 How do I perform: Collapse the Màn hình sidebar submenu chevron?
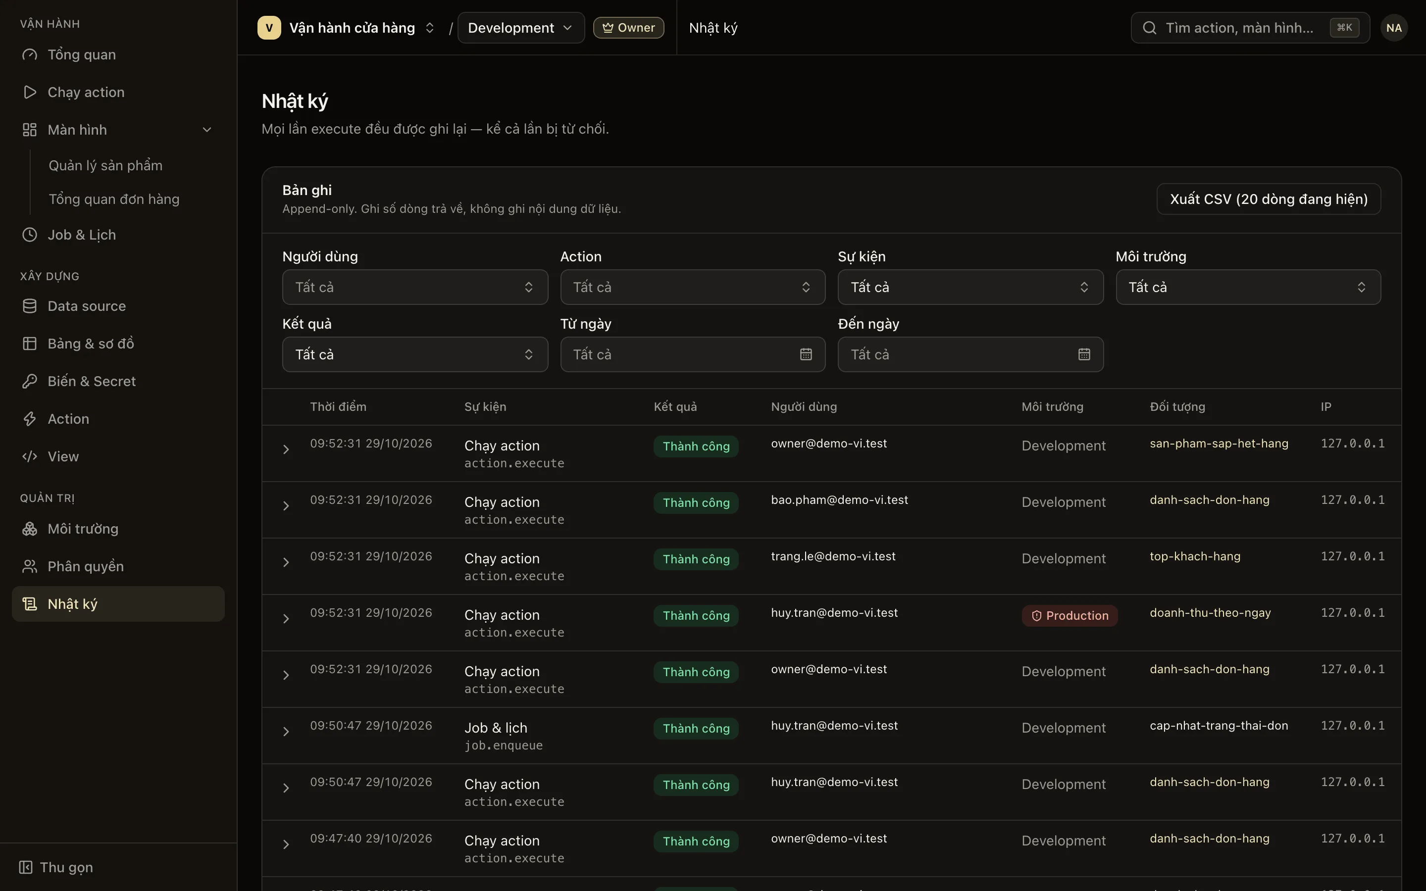coord(207,130)
